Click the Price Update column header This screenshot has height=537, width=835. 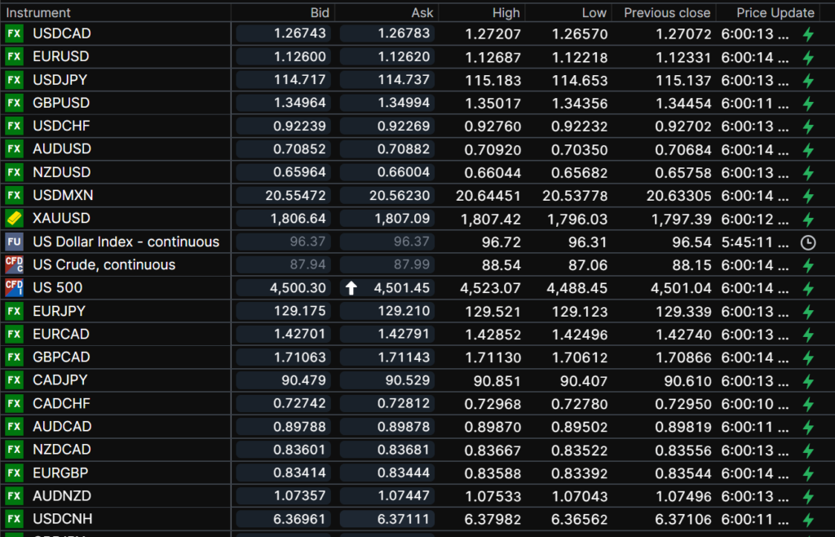(x=775, y=12)
